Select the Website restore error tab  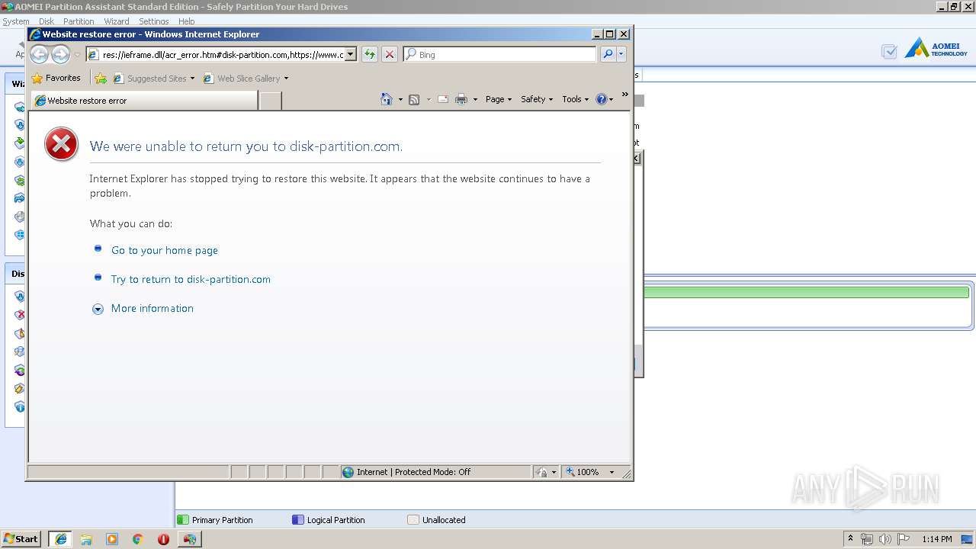pyautogui.click(x=145, y=100)
